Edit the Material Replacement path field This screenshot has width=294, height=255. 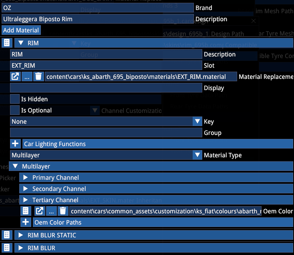tap(141, 76)
